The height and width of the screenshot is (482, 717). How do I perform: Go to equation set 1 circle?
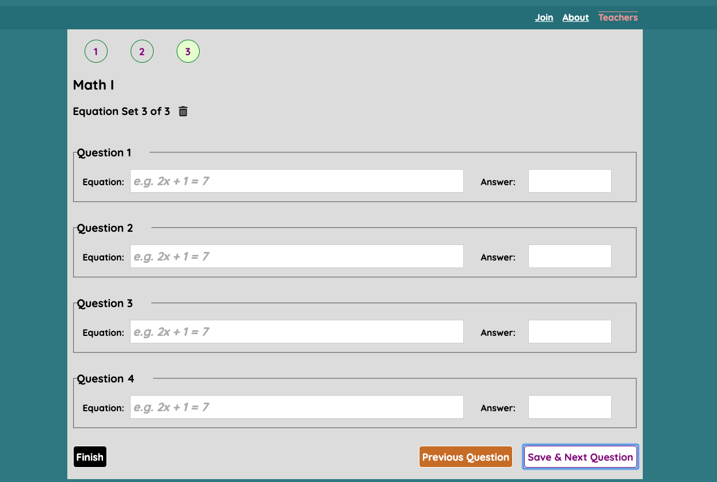point(96,52)
